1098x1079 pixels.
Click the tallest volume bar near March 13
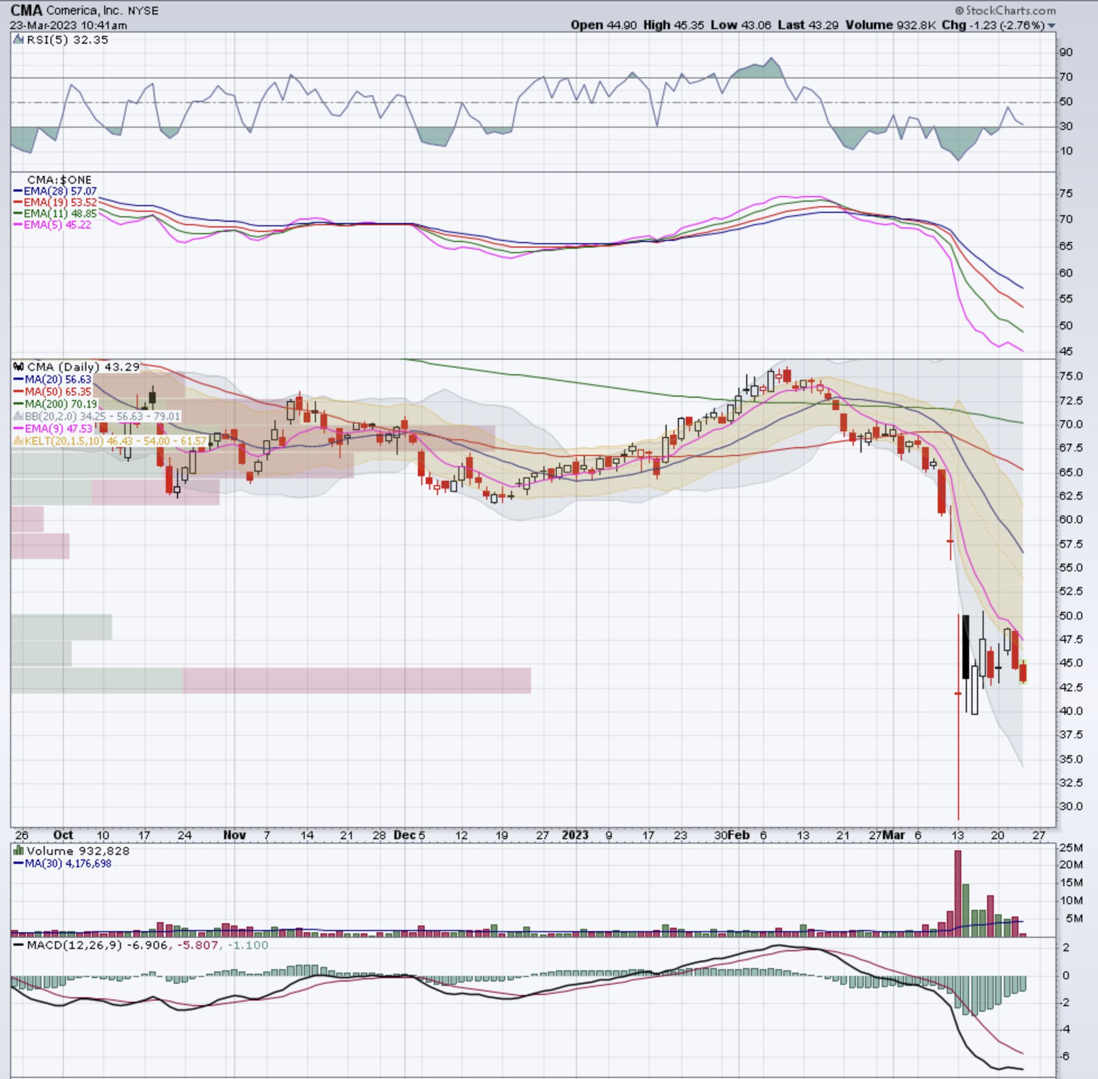coord(957,893)
